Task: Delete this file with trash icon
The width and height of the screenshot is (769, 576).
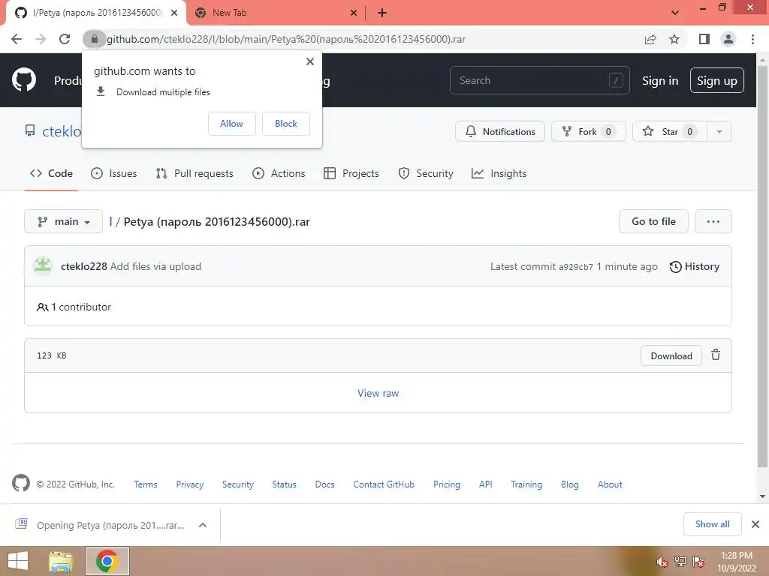Action: (716, 355)
